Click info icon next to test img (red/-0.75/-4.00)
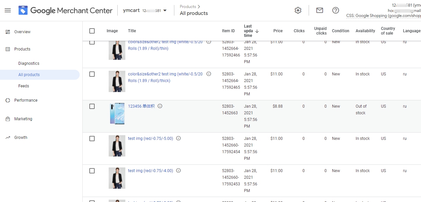Screen dimensions: 421x202 pyautogui.click(x=178, y=171)
